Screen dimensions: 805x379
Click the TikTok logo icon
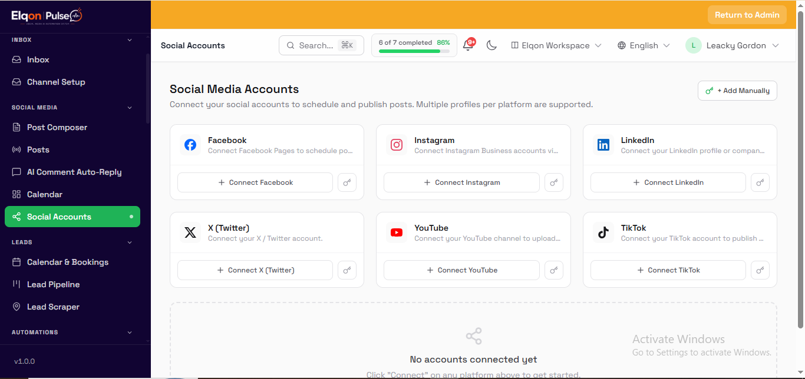click(603, 232)
